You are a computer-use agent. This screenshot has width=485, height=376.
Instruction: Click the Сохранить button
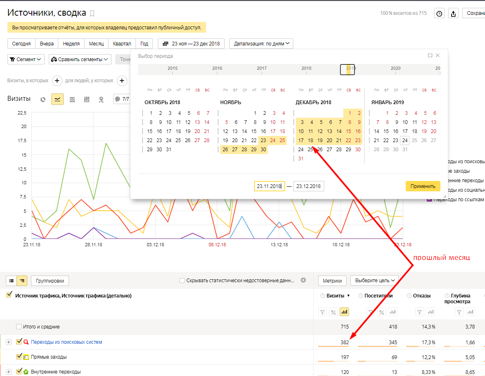click(x=474, y=13)
